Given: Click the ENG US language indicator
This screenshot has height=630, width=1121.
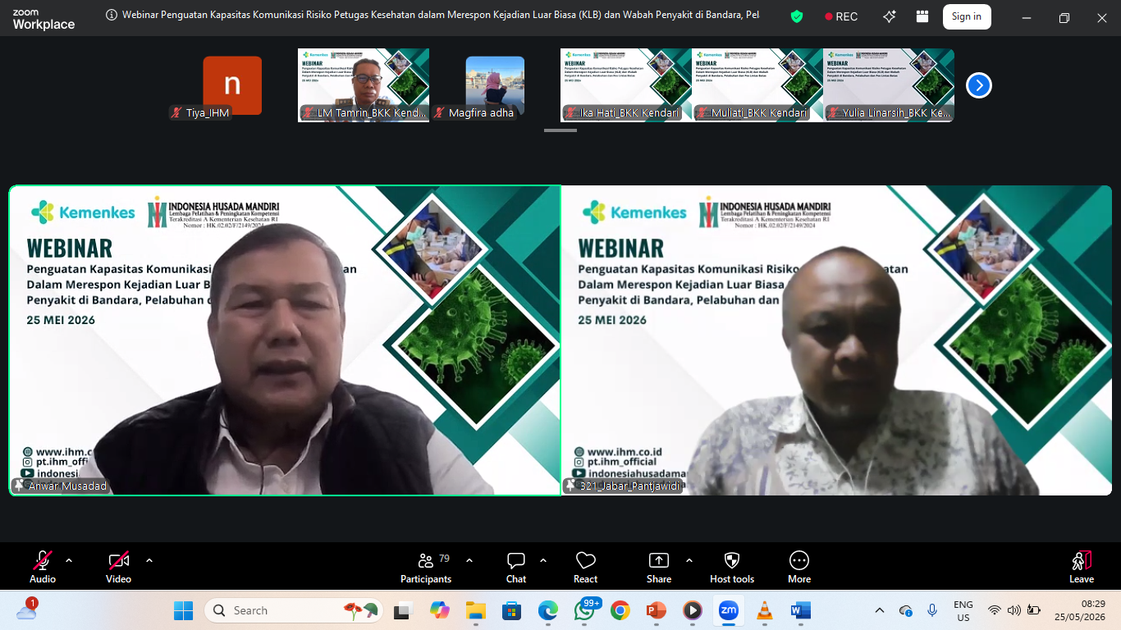Looking at the screenshot, I should pos(963,611).
